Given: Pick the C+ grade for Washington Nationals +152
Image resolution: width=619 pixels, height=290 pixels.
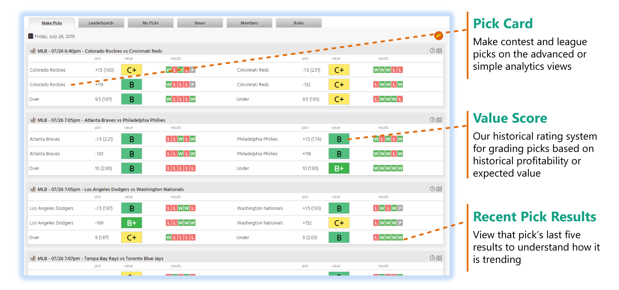Looking at the screenshot, I should 339,223.
